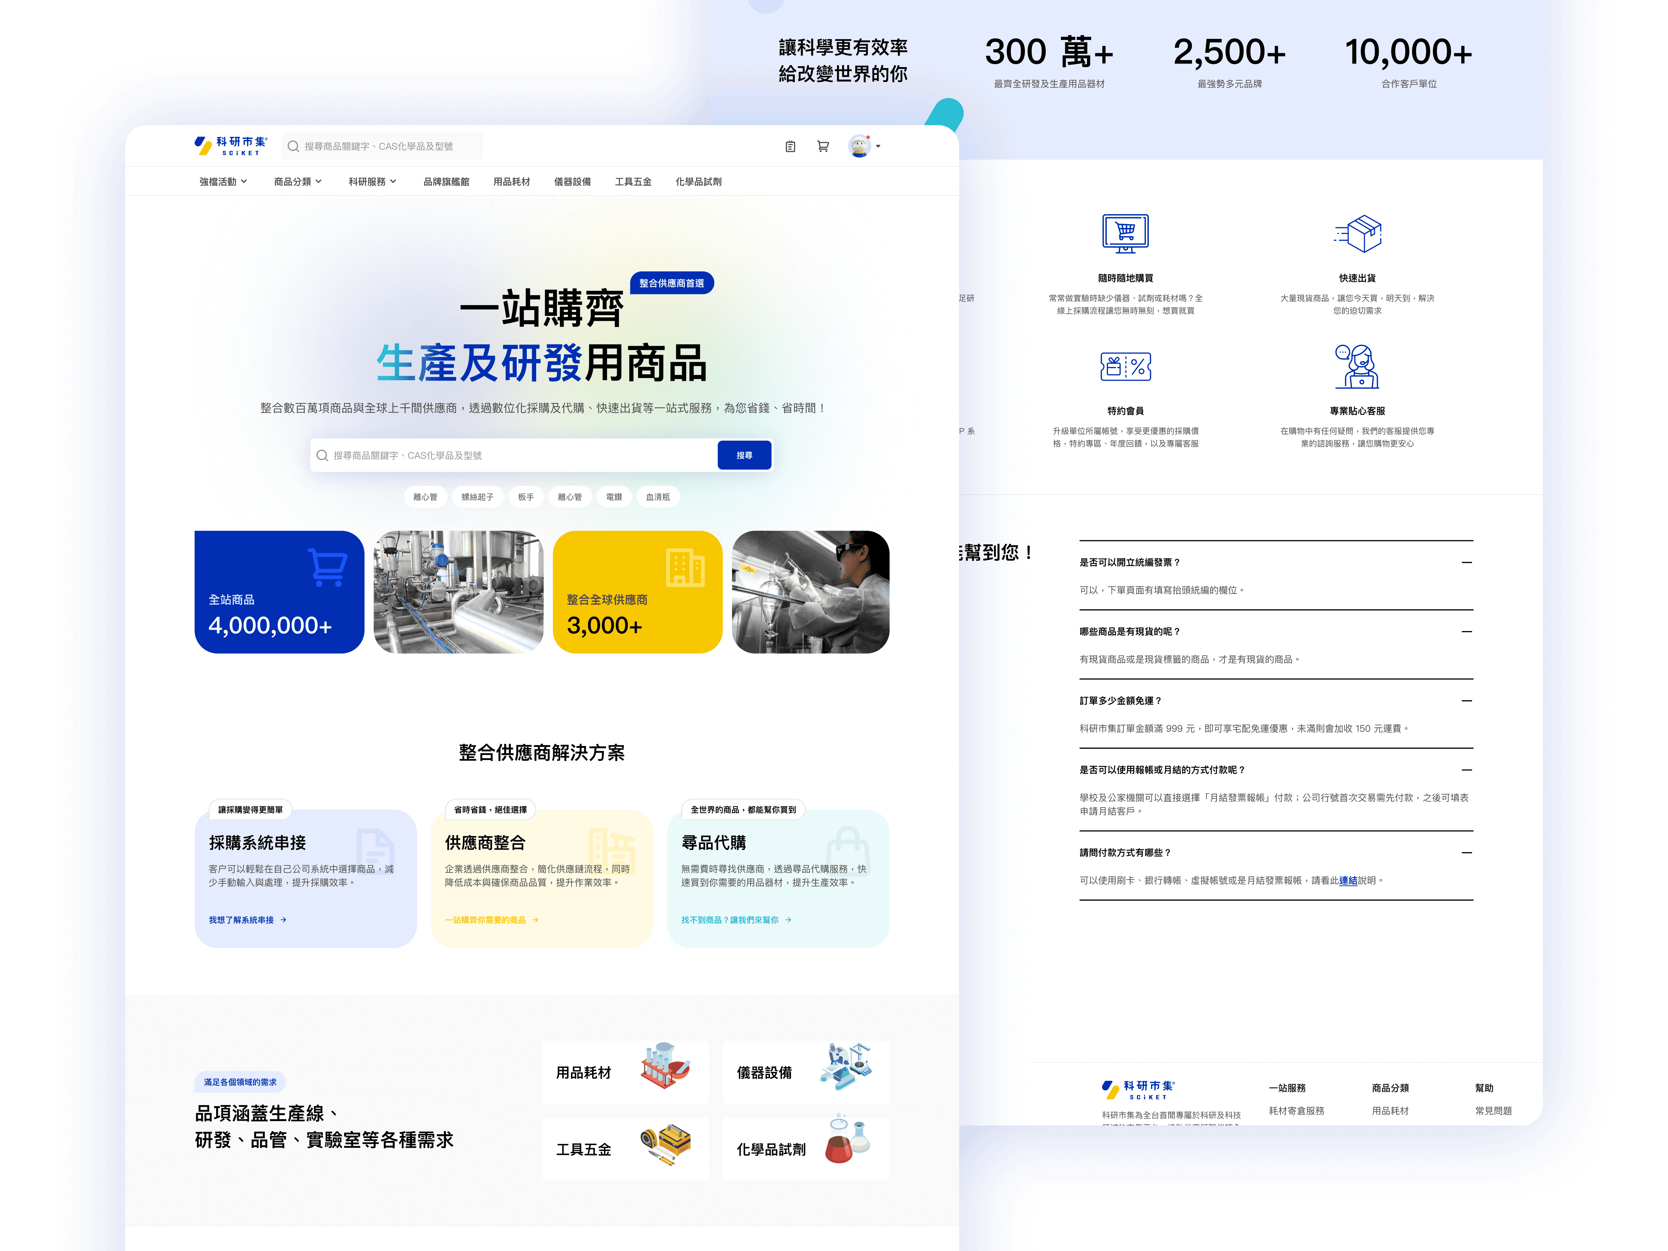Click the 快速出貨 package box icon

pyautogui.click(x=1359, y=233)
